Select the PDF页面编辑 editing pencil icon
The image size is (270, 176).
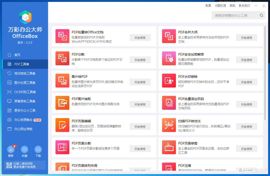coord(62,125)
